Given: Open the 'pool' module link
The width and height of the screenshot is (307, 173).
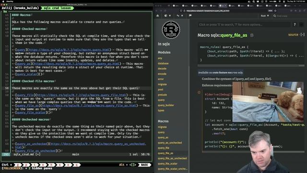Looking at the screenshot, I should tap(160, 90).
